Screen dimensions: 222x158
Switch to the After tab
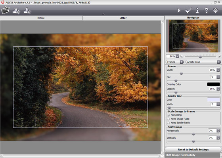pyautogui.click(x=123, y=18)
